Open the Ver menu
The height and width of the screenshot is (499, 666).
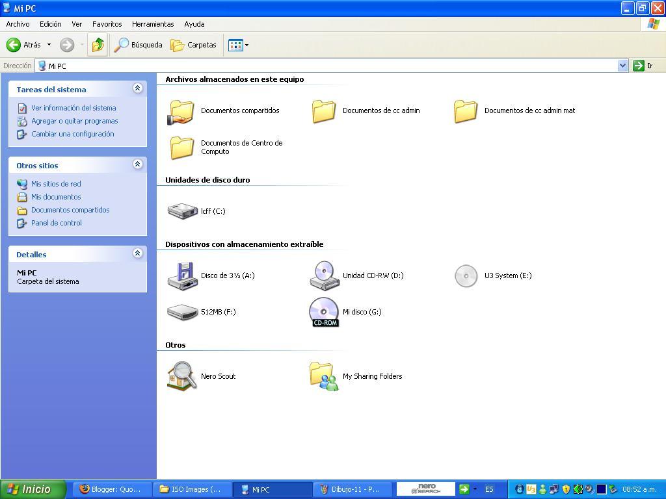point(77,24)
